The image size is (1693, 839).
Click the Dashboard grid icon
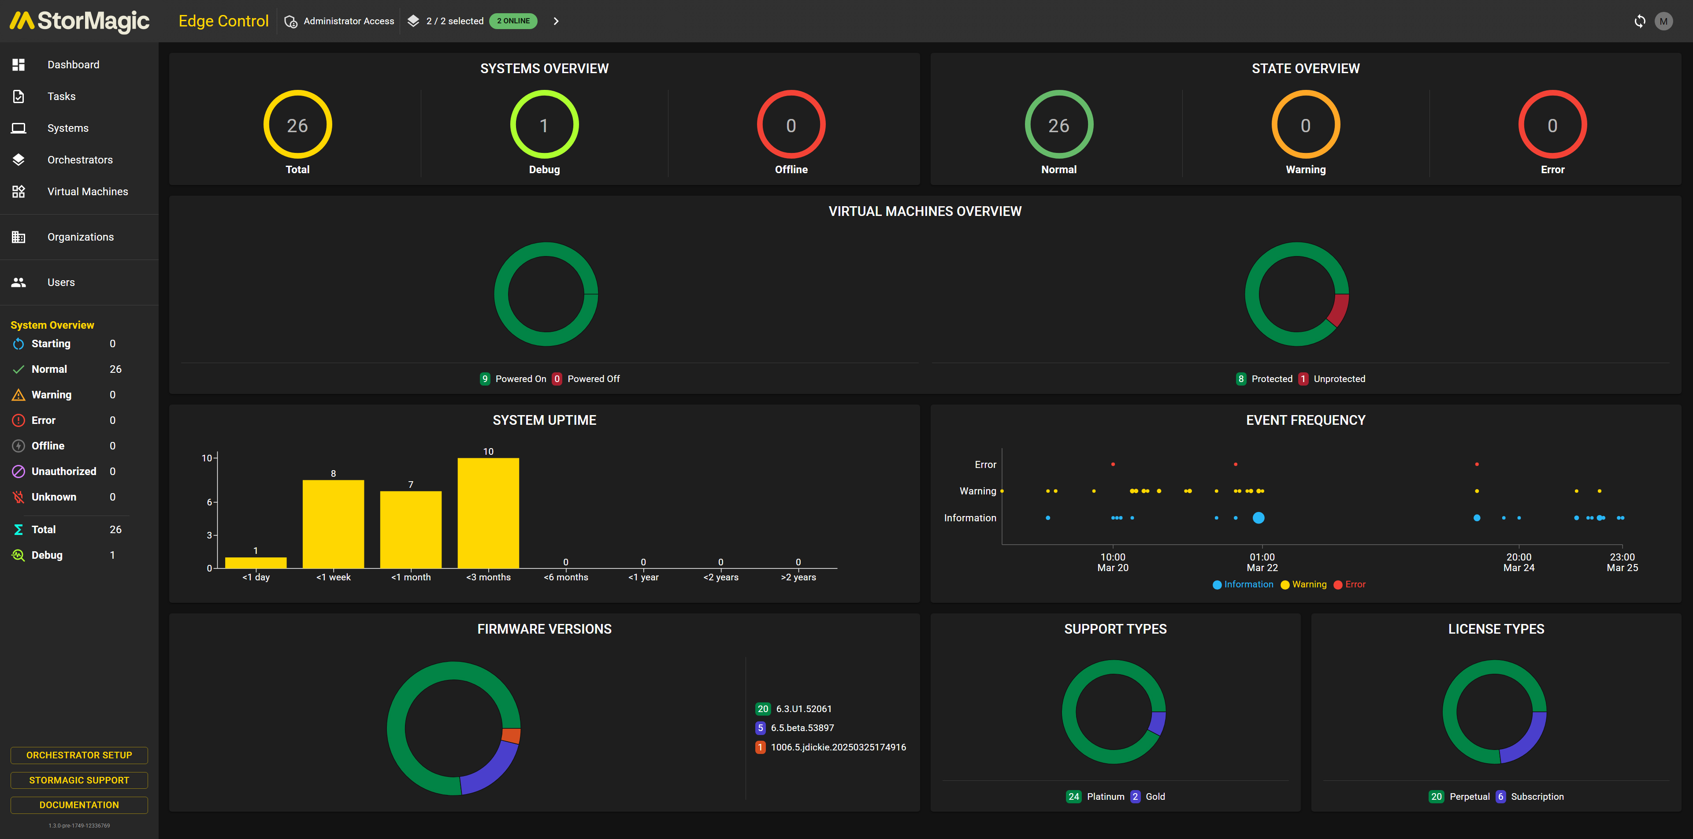coord(19,64)
